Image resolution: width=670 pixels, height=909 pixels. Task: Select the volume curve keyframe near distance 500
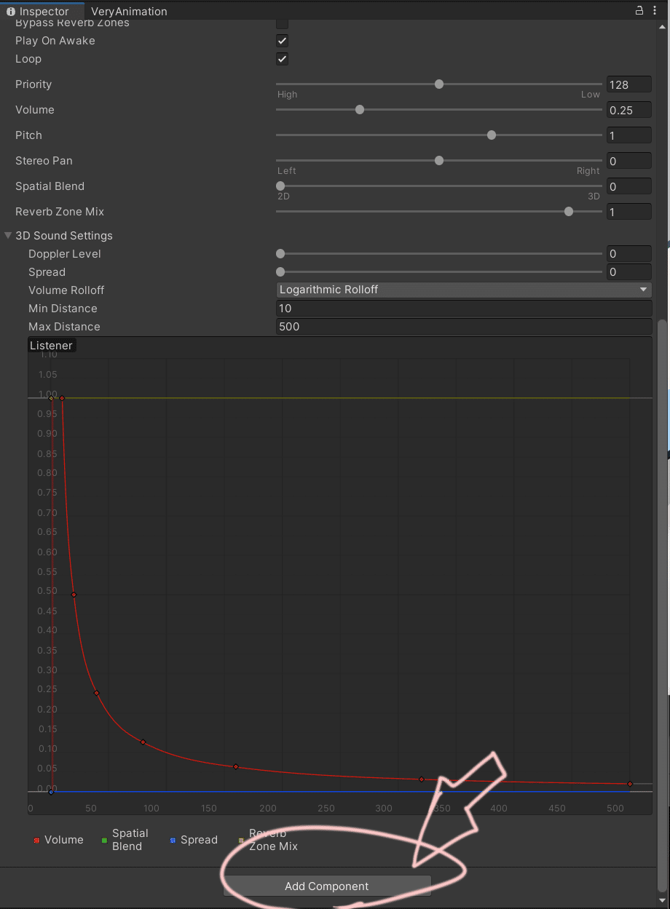click(630, 784)
